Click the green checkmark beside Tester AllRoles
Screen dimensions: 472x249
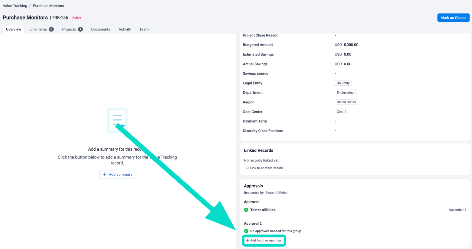coord(246,210)
